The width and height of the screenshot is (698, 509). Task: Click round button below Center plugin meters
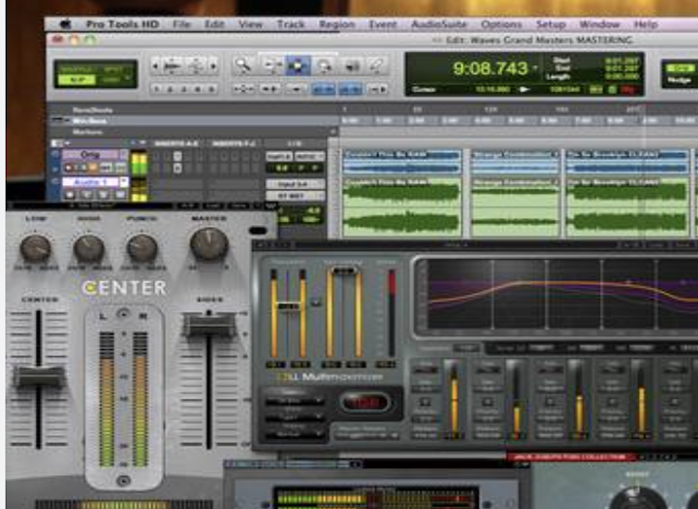pyautogui.click(x=123, y=481)
